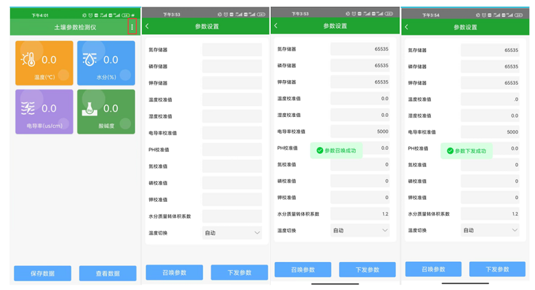
Task: Edit 温度校准值 .0 on 参数下发成功 screen
Action: point(490,100)
